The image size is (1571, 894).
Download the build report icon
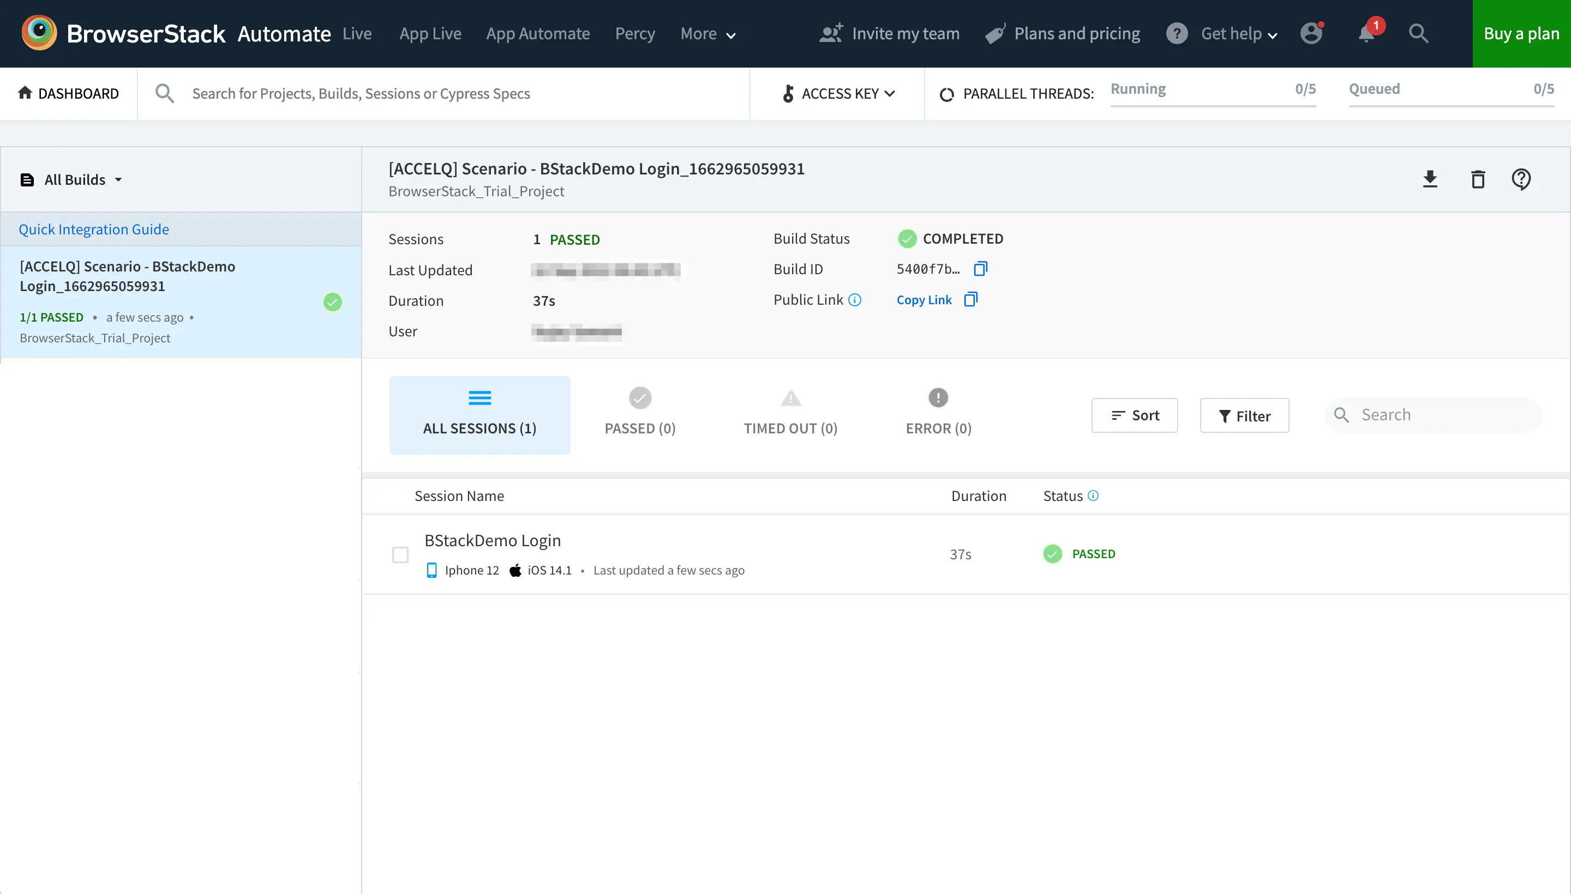pos(1430,179)
